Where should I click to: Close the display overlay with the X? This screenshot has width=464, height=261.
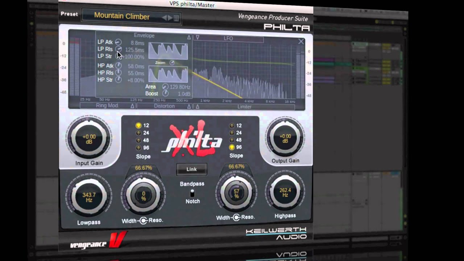[x=301, y=42]
